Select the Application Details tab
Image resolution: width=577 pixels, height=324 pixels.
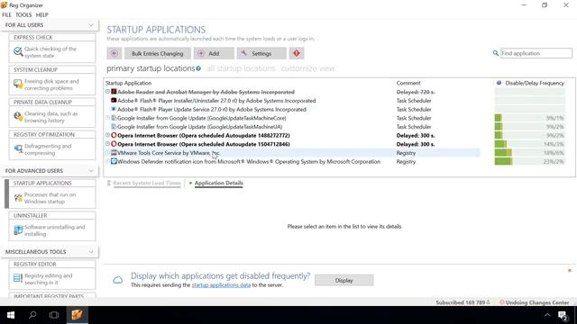(x=218, y=183)
